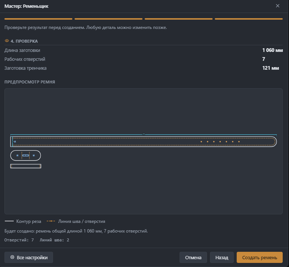The width and height of the screenshot is (289, 267).
Task: Cancel the wizard with Отмена
Action: click(193, 257)
